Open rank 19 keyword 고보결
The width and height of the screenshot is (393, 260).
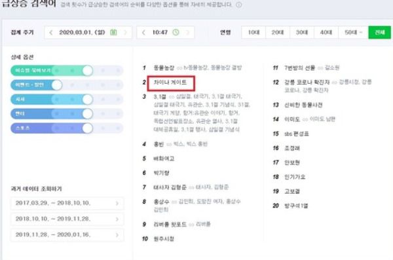(x=292, y=191)
